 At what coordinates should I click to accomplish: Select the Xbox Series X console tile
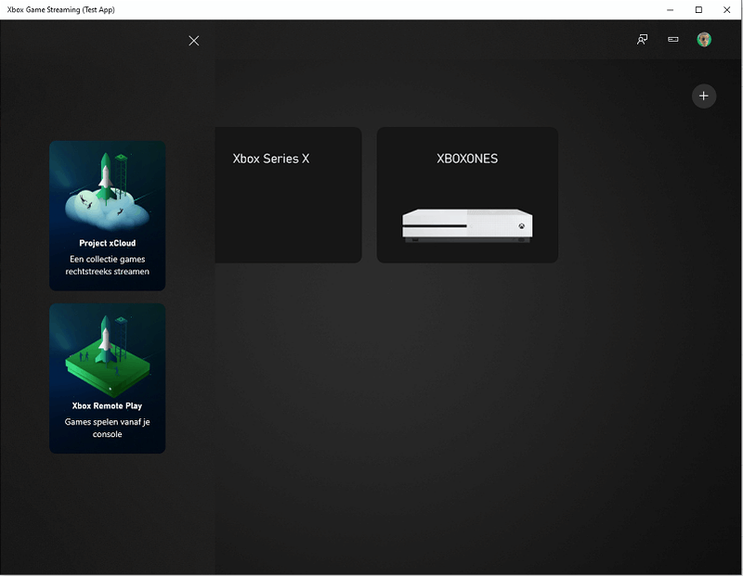[x=288, y=195]
